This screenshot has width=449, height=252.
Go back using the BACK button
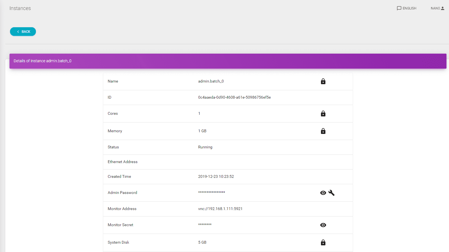(x=23, y=32)
